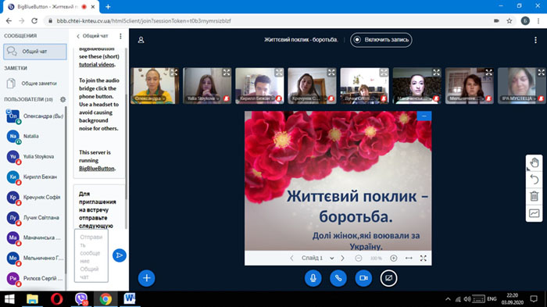Image resolution: width=547 pixels, height=307 pixels.
Task: Toggle multi-user whiteboard icon
Action: tap(534, 213)
